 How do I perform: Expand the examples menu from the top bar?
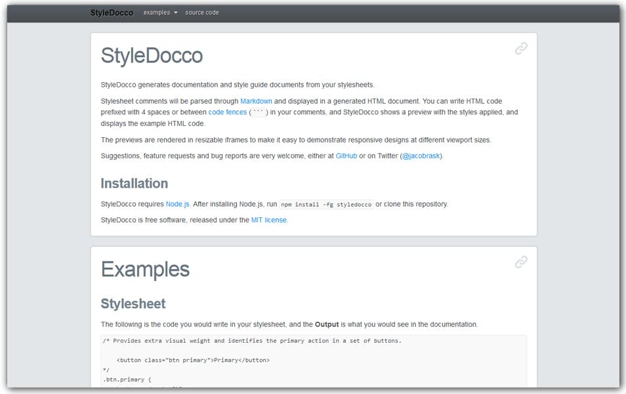[x=160, y=12]
